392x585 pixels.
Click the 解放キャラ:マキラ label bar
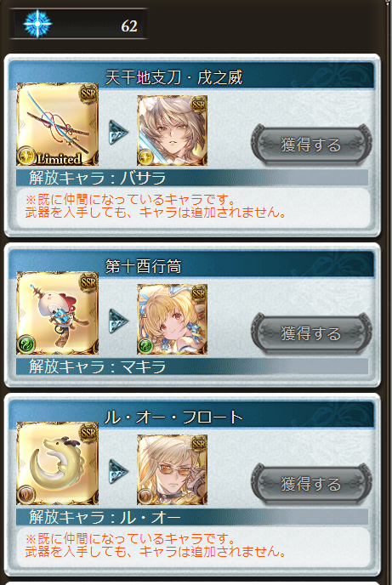pos(192,366)
